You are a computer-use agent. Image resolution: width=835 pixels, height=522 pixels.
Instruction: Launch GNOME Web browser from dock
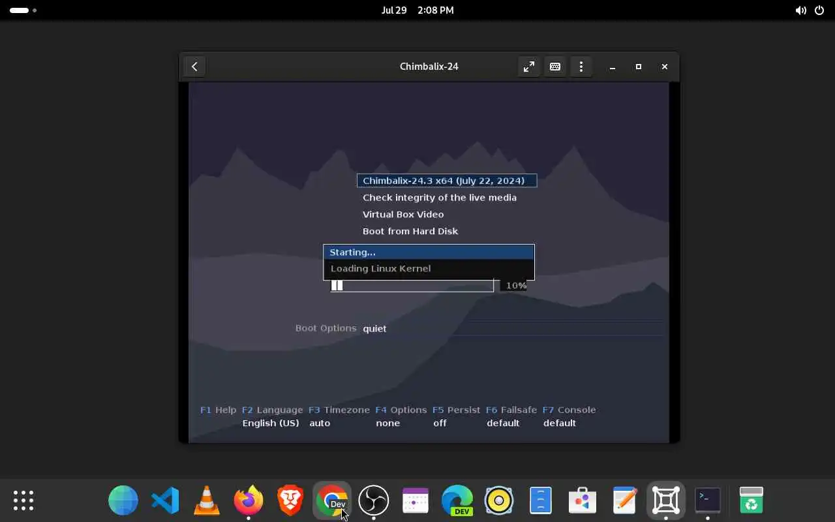(123, 500)
